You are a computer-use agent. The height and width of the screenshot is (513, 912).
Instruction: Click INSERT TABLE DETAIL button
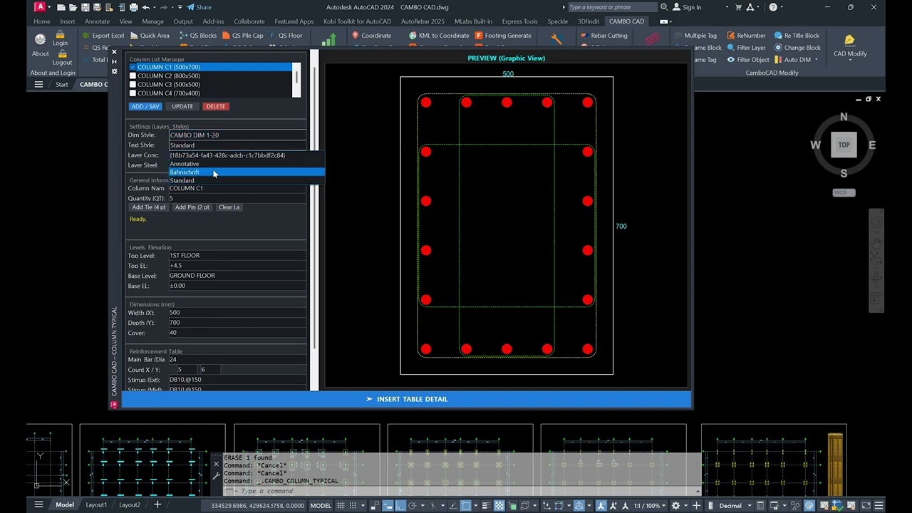point(406,399)
